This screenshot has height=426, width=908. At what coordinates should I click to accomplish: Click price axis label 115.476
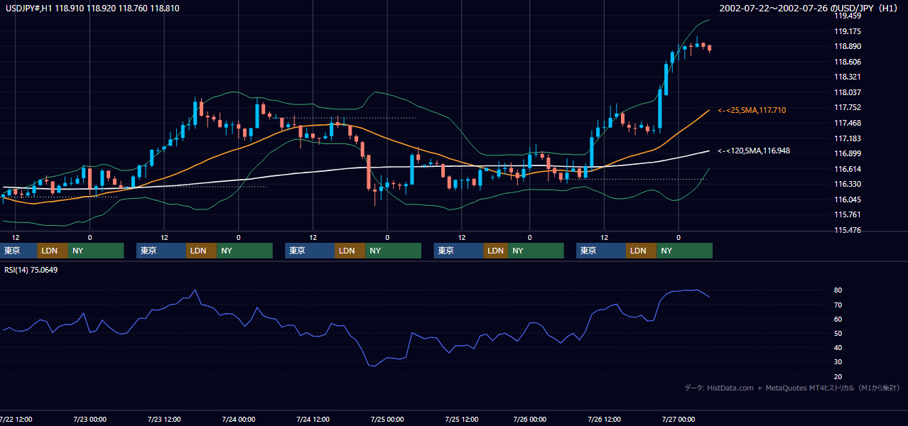(x=848, y=230)
